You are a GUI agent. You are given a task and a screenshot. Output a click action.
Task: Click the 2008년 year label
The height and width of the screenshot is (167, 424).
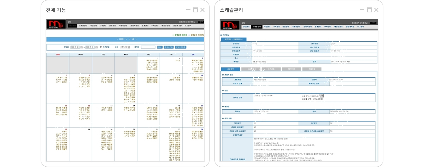[122, 39]
